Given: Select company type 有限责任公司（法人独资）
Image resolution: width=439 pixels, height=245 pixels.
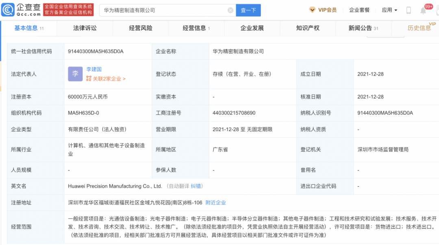Looking at the screenshot, I should (x=97, y=129).
